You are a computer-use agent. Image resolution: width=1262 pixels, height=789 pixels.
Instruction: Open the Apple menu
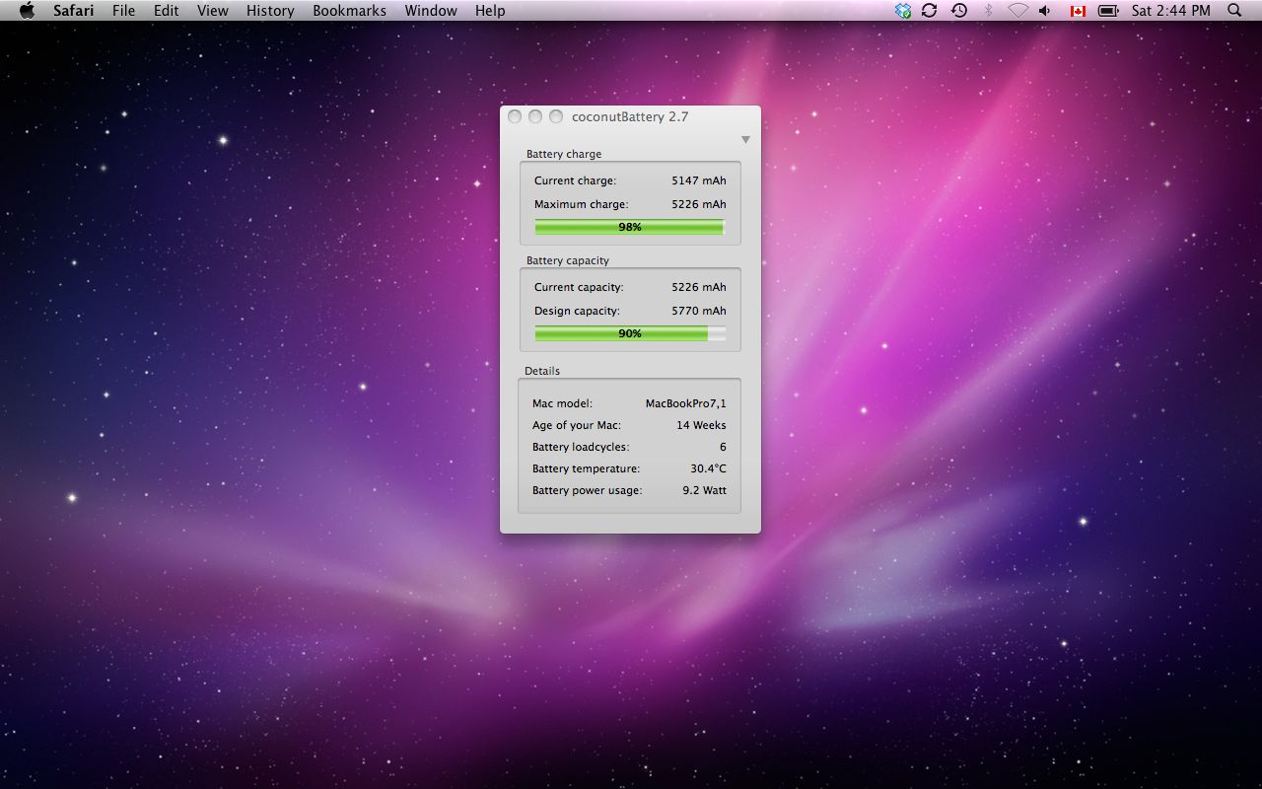(x=27, y=11)
